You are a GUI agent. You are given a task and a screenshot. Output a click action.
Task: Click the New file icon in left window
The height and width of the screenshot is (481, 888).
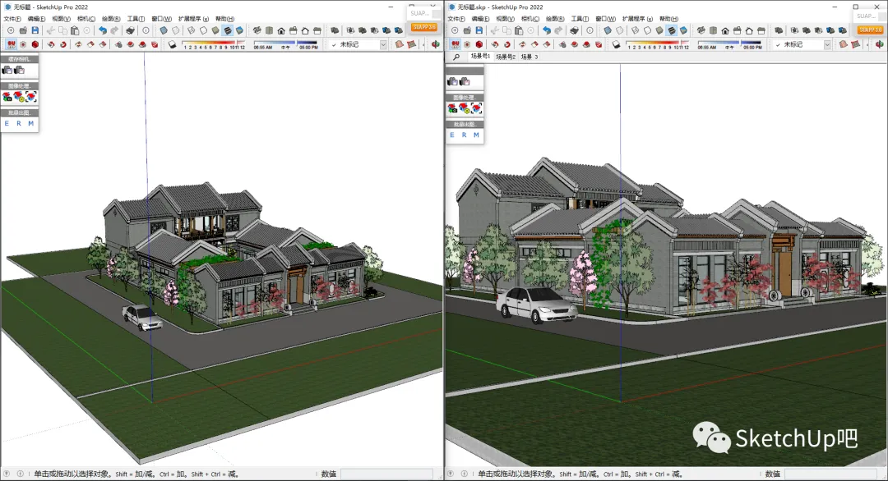click(x=11, y=30)
